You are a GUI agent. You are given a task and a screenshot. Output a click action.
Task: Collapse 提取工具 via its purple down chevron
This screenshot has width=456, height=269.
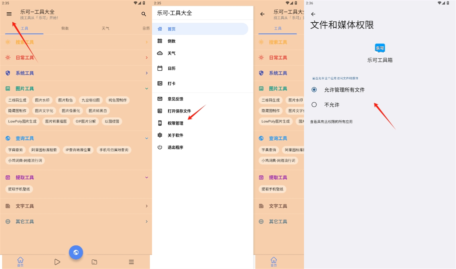[x=147, y=177]
